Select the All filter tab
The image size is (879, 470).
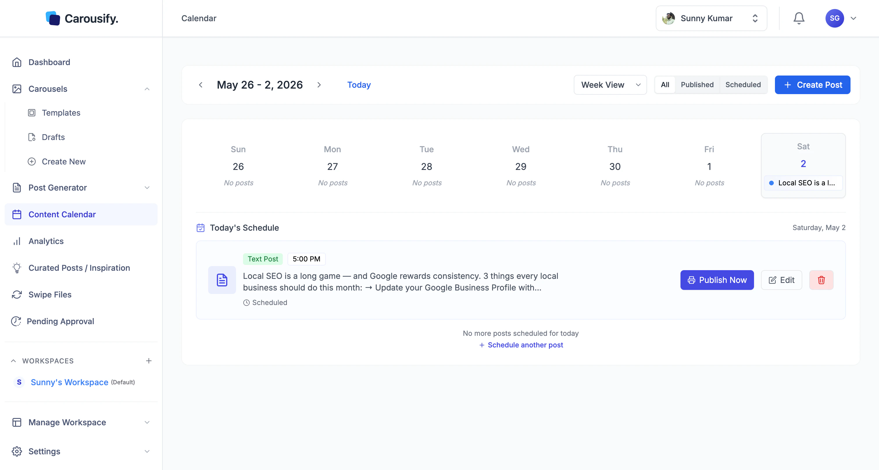pyautogui.click(x=665, y=85)
